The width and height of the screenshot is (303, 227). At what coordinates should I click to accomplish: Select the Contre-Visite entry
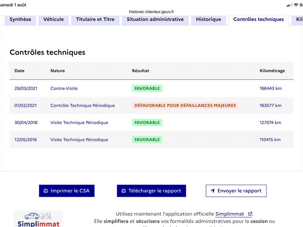click(x=64, y=89)
